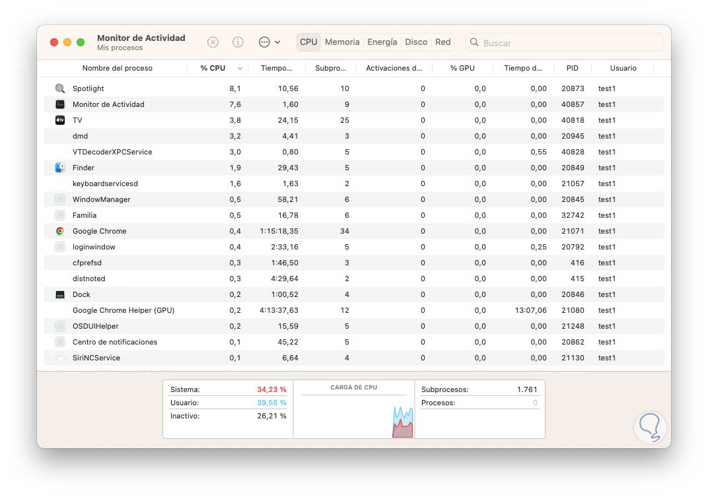The image size is (708, 497).
Task: Open the ellipsis options menu
Action: [x=269, y=42]
